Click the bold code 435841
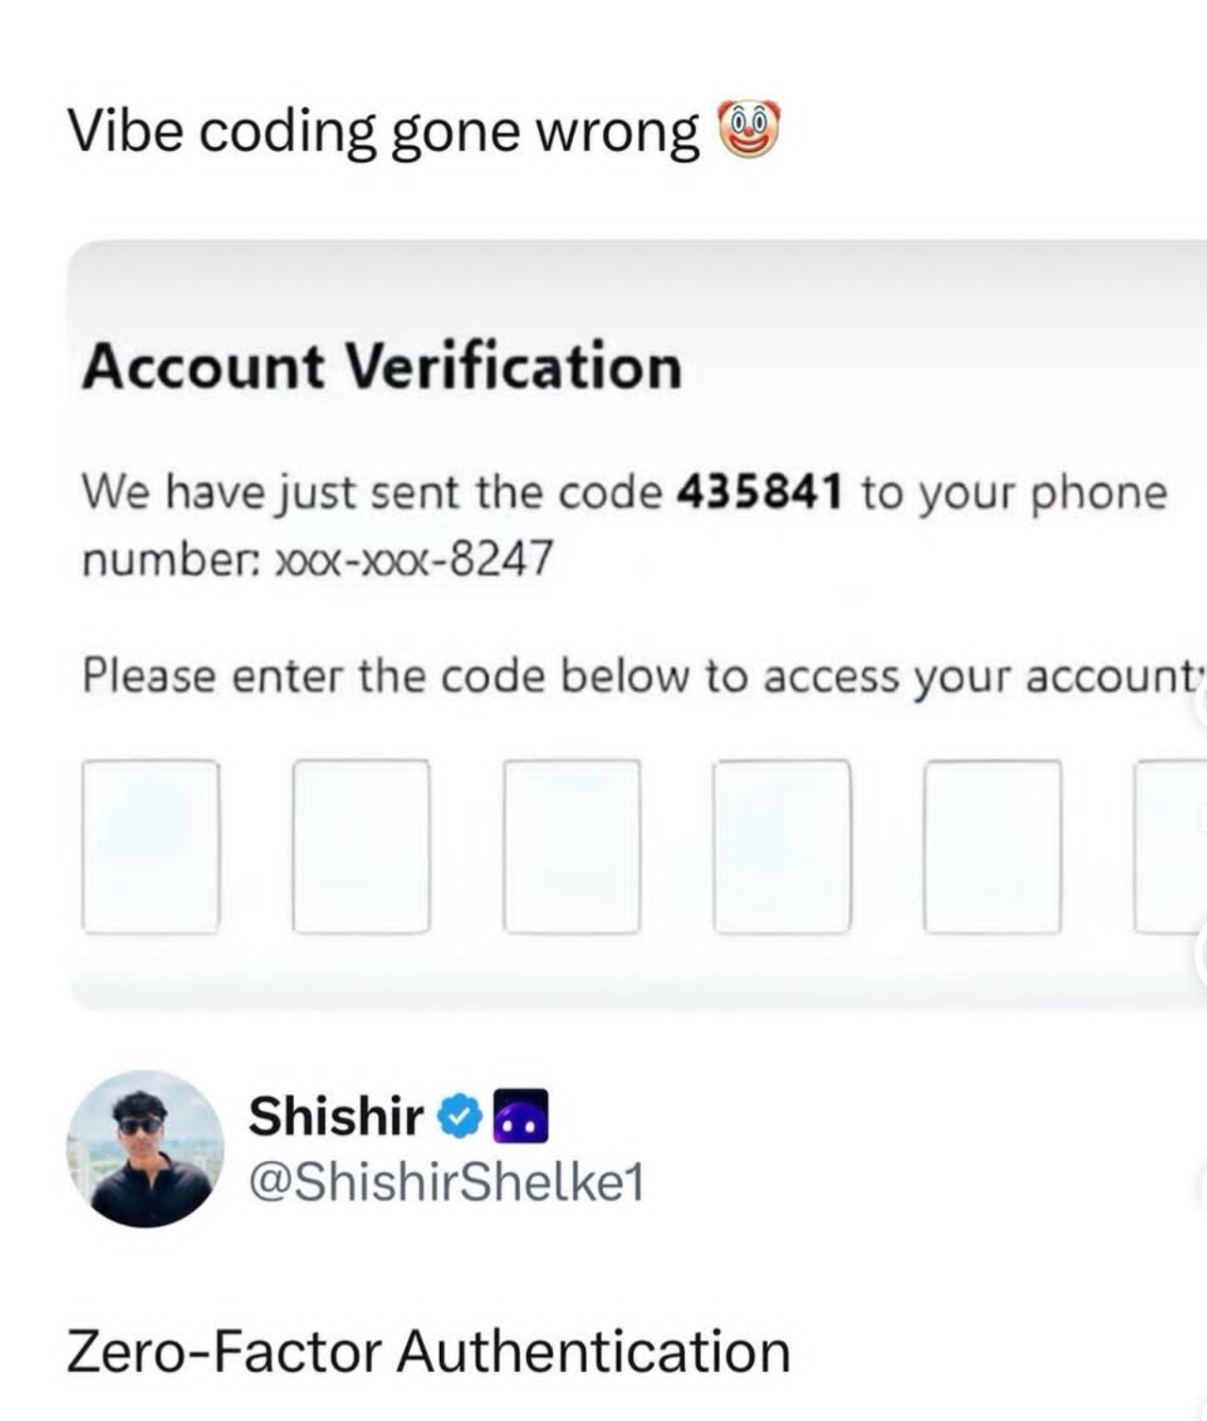This screenshot has width=1207, height=1421. 759,492
